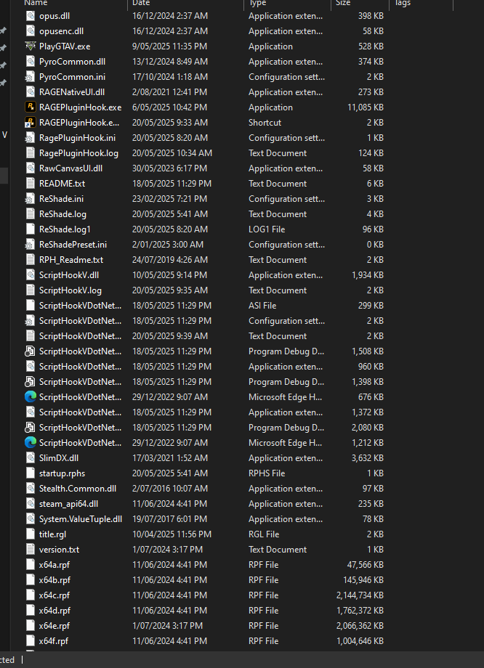This screenshot has height=668, width=484.
Task: Click the RawCanvasUI.dll file icon
Action: click(x=31, y=168)
